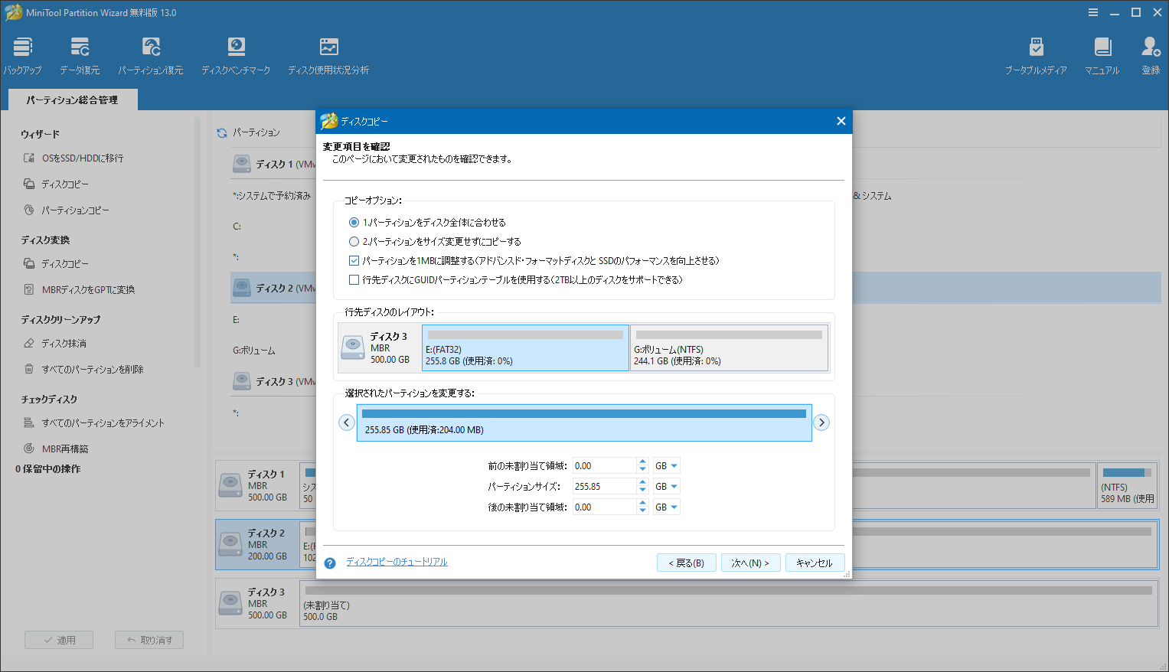This screenshot has height=672, width=1169.
Task: Switch to the パーティション総合管理 tab
Action: coord(72,99)
